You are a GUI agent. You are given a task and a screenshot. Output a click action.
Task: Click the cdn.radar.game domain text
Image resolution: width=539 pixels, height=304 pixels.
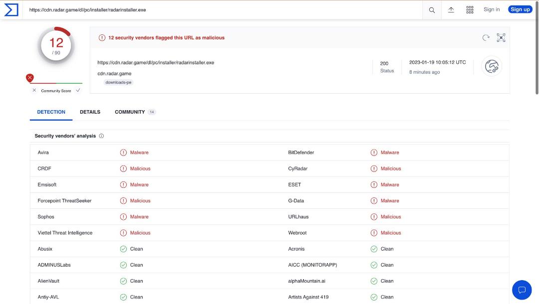coord(114,73)
